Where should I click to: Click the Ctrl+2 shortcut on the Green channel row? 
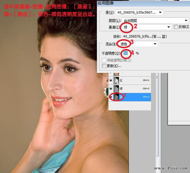click(x=146, y=89)
